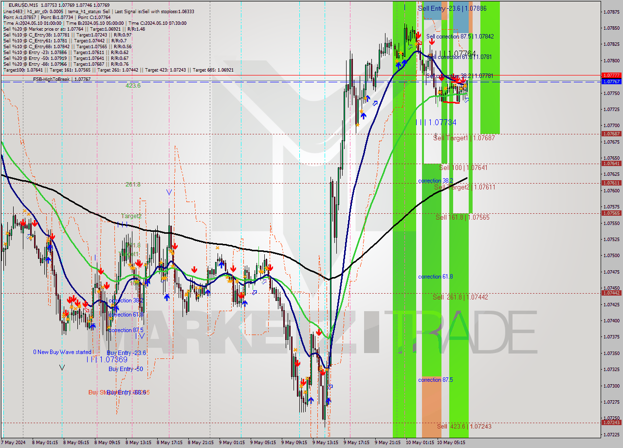Click the 'Sell 423.6 | 1.07243' label
The width and height of the screenshot is (623, 448).
[x=464, y=427]
